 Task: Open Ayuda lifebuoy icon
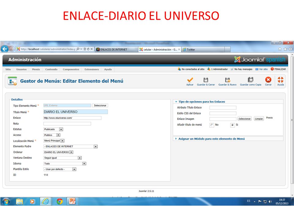pyautogui.click(x=281, y=80)
